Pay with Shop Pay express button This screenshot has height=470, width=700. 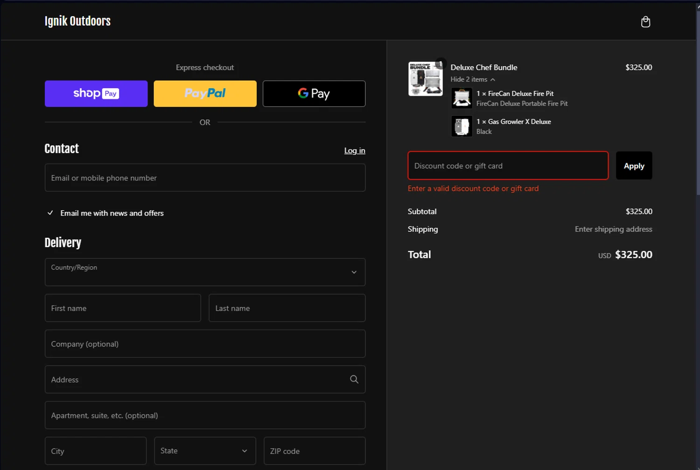[x=96, y=94]
